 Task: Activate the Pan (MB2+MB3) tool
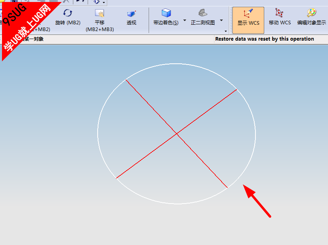click(x=100, y=20)
